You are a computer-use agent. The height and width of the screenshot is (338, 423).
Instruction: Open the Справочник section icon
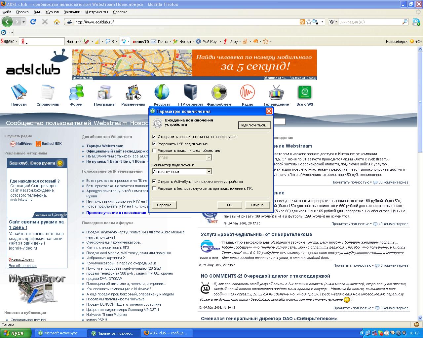48,92
